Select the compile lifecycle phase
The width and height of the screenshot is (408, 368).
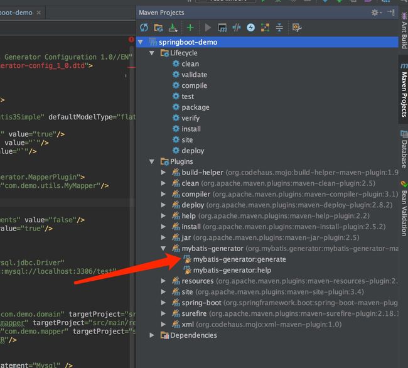[195, 86]
